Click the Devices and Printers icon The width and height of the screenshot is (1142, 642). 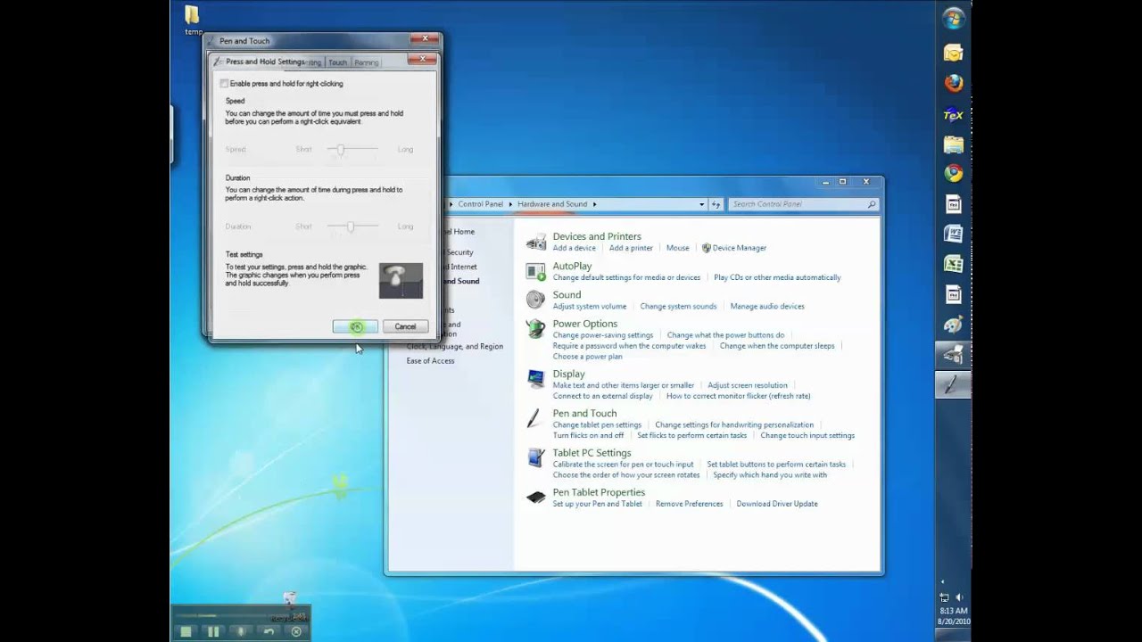click(x=536, y=242)
